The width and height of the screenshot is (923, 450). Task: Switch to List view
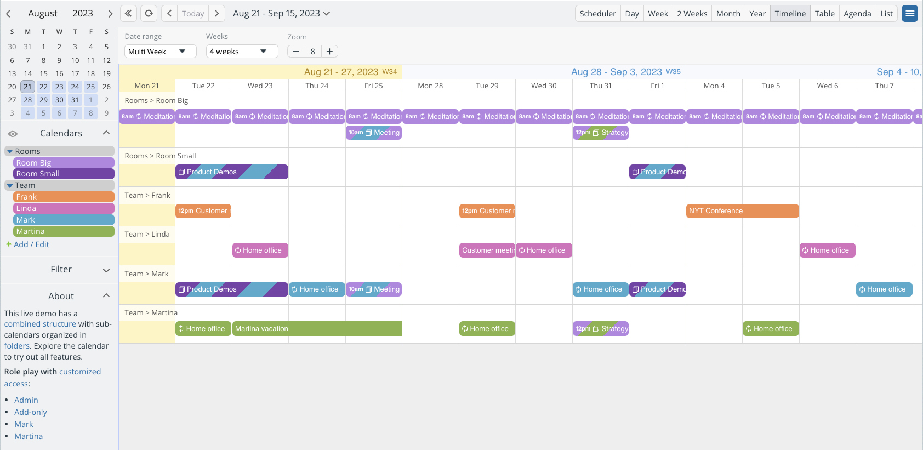click(887, 14)
